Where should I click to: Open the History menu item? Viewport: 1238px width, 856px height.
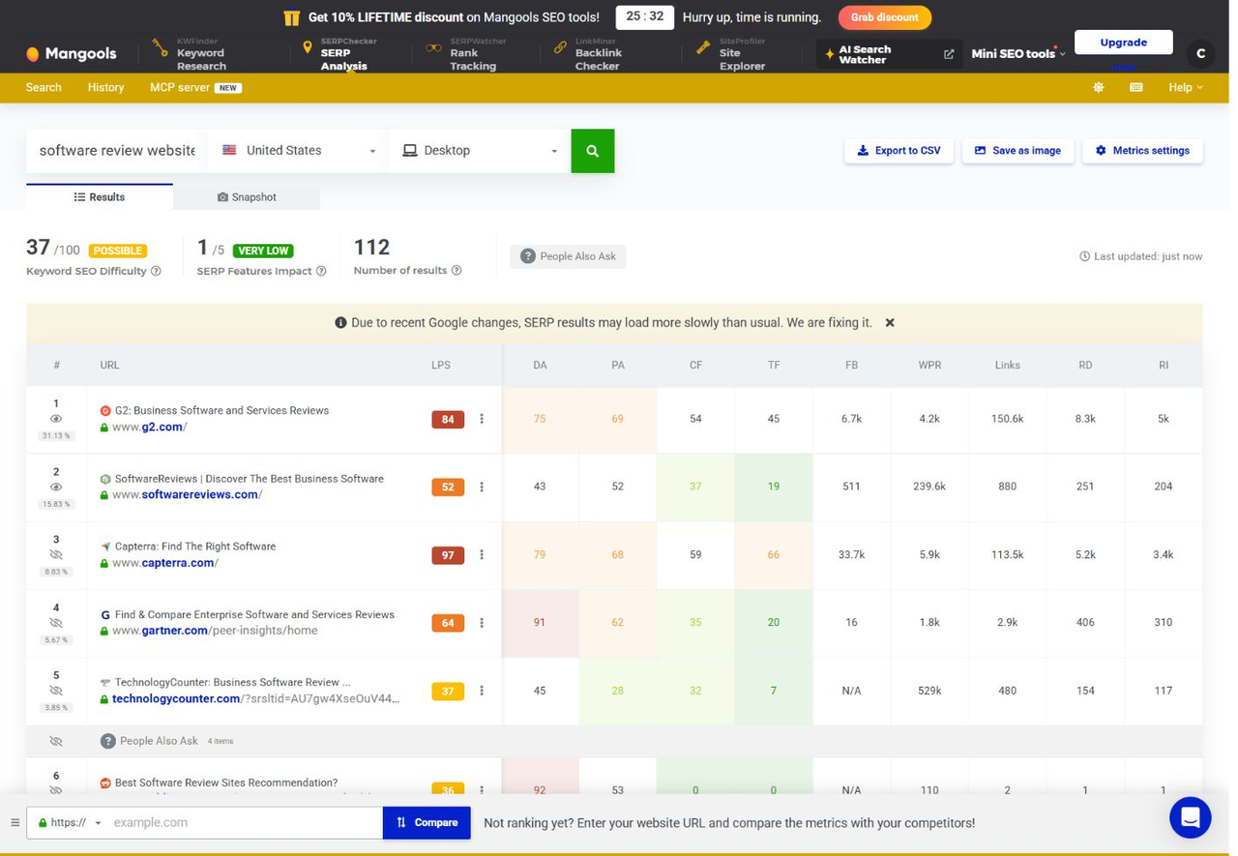(105, 87)
